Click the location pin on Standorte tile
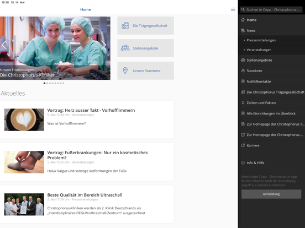The height and width of the screenshot is (228, 305). click(x=125, y=70)
